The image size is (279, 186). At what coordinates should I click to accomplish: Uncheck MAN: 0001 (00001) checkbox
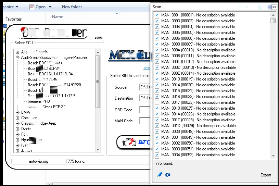[x=157, y=15]
